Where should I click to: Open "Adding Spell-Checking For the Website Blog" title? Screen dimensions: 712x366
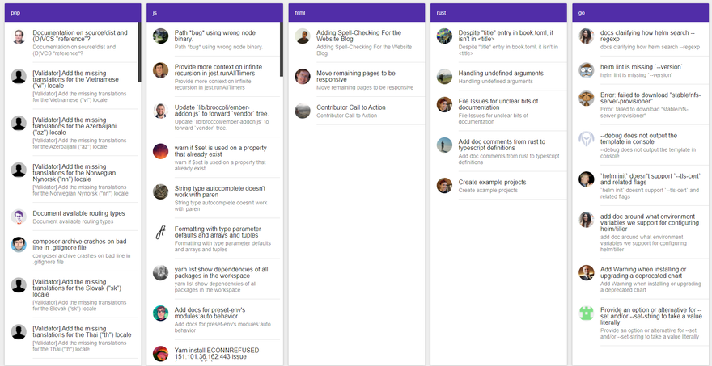[358, 36]
